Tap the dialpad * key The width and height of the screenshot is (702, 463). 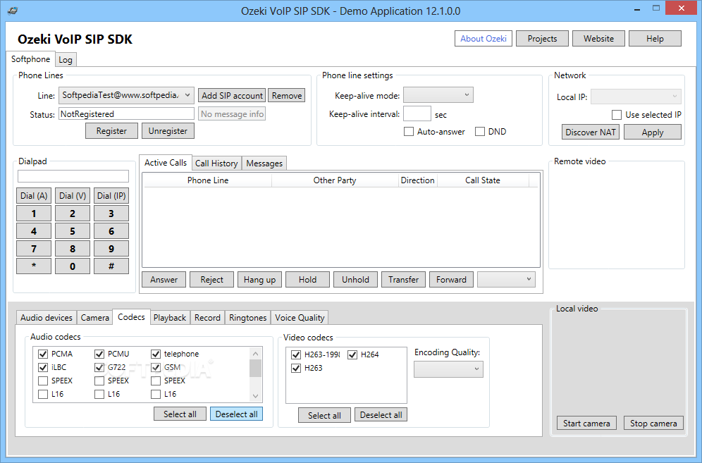click(x=34, y=266)
